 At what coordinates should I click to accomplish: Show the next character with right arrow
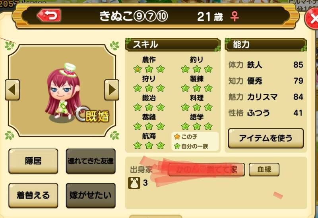(112, 90)
